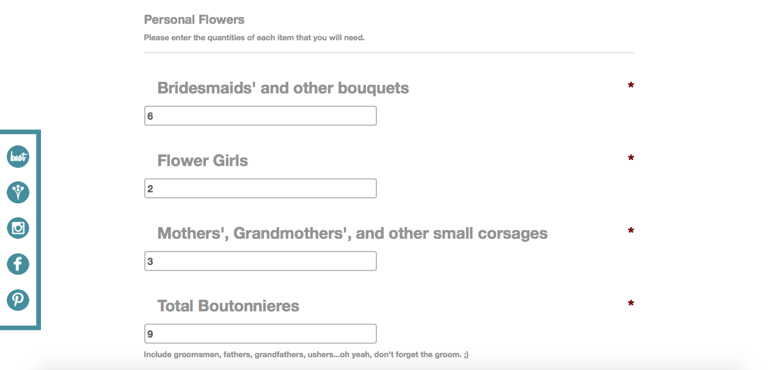Click the "Please enter the quantities" instruction text
779x370 pixels.
point(254,38)
